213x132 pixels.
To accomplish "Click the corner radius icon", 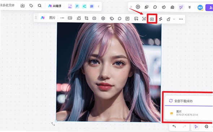I will (79, 18).
